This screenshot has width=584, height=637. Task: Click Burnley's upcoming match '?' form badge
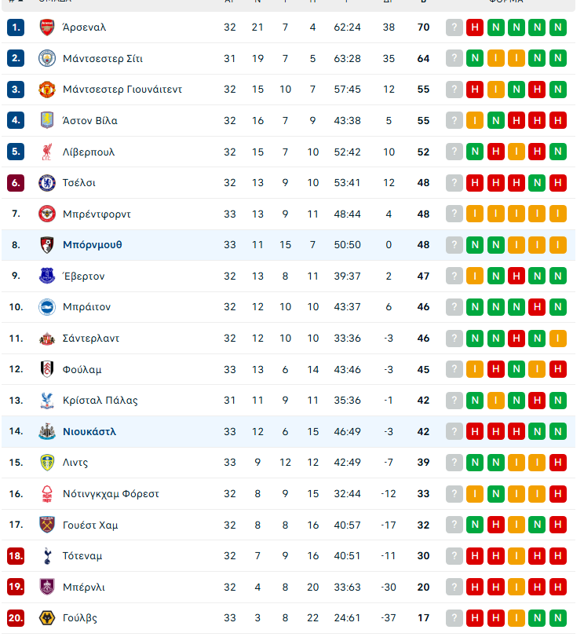pos(454,587)
